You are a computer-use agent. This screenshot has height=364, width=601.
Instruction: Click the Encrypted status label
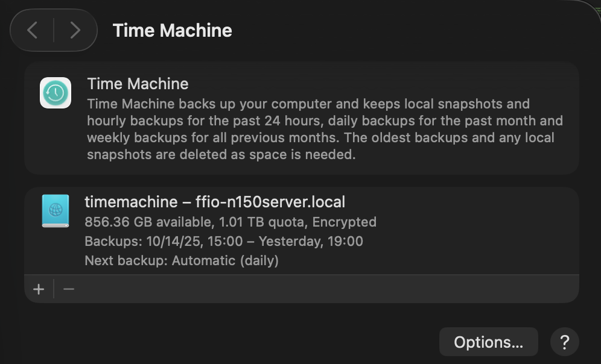(344, 222)
